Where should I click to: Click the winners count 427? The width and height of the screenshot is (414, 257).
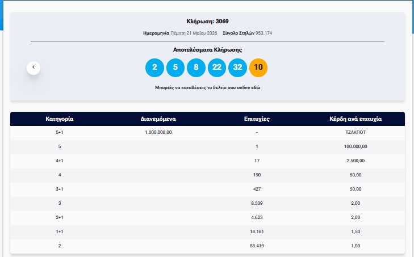pyautogui.click(x=257, y=189)
